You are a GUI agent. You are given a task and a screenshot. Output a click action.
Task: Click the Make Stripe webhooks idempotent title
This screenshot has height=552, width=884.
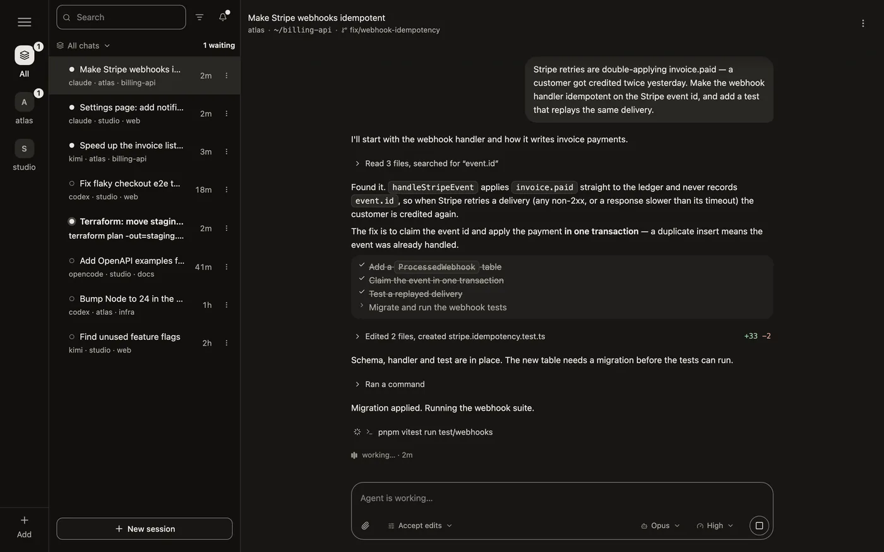click(x=316, y=18)
